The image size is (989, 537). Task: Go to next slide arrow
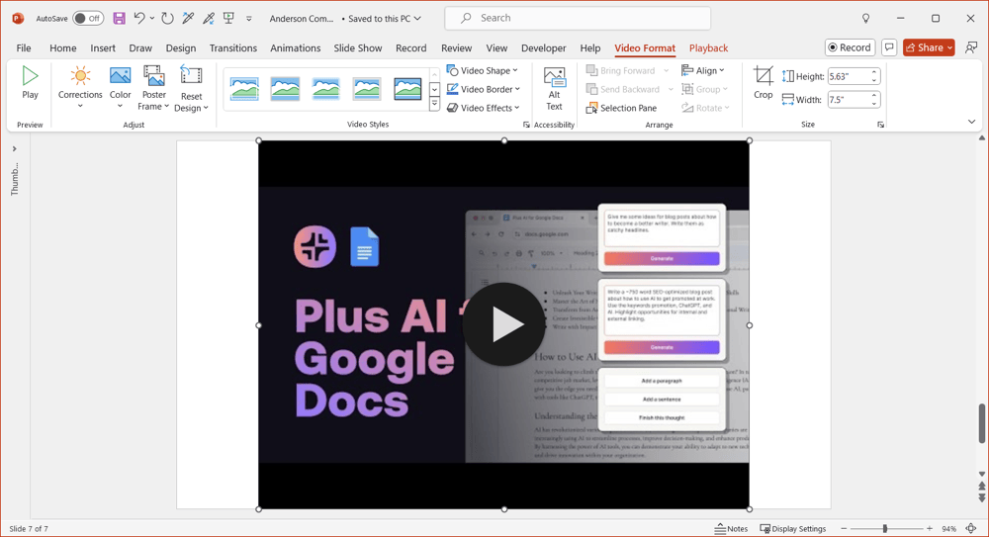click(x=982, y=497)
